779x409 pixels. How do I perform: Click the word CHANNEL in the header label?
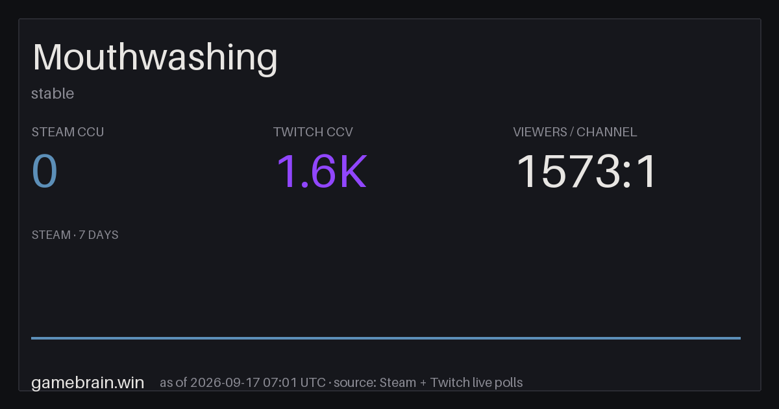click(607, 132)
